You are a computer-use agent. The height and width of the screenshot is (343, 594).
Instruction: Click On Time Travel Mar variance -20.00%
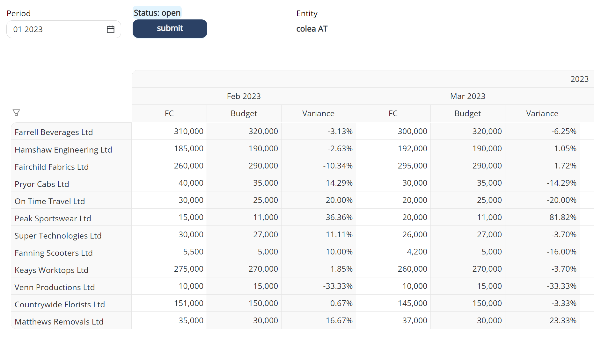tap(542, 200)
